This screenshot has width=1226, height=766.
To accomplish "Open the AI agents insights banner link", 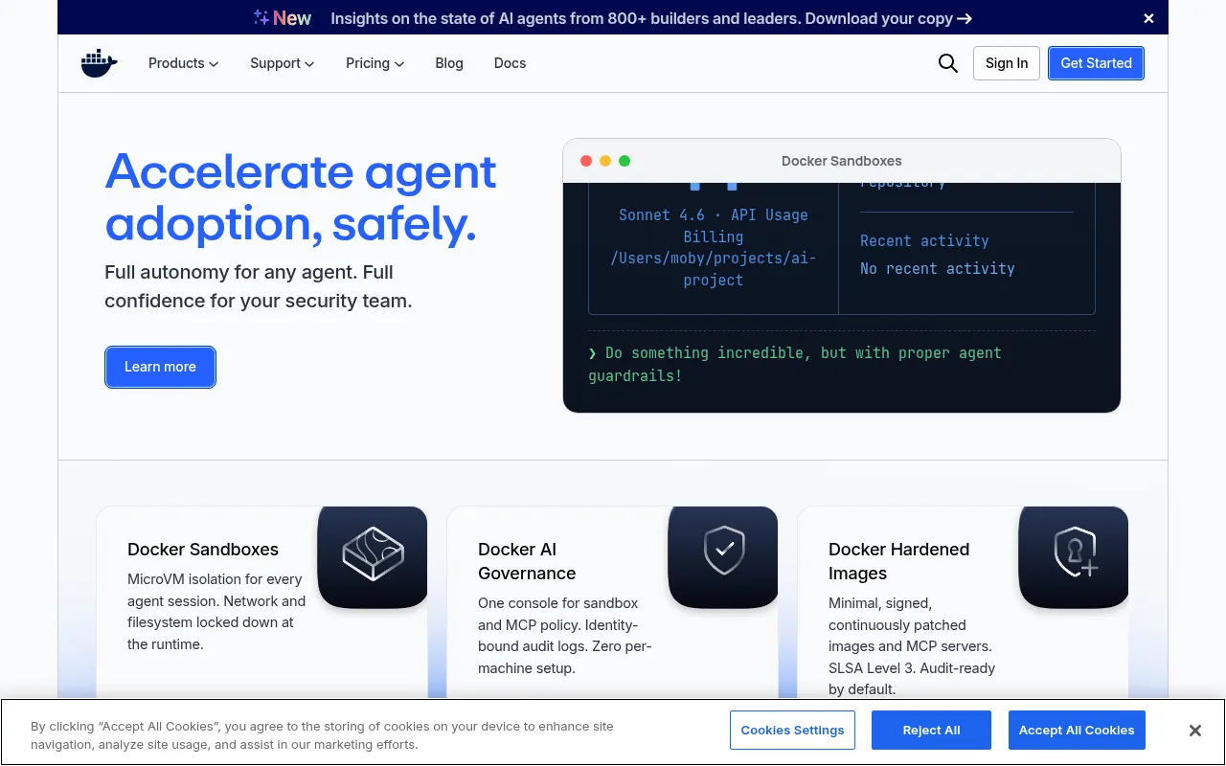I will pos(651,18).
